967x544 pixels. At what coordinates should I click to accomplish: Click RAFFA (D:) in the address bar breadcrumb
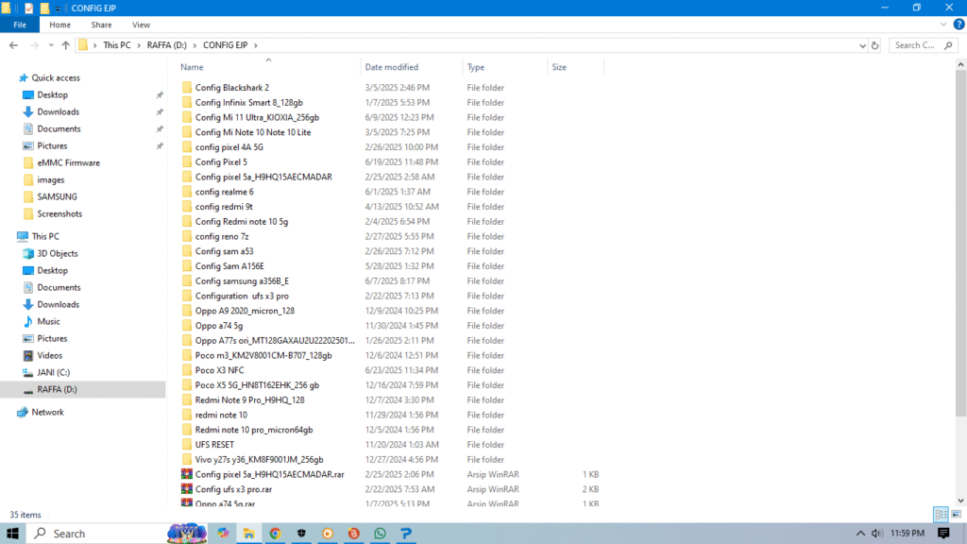tap(166, 45)
